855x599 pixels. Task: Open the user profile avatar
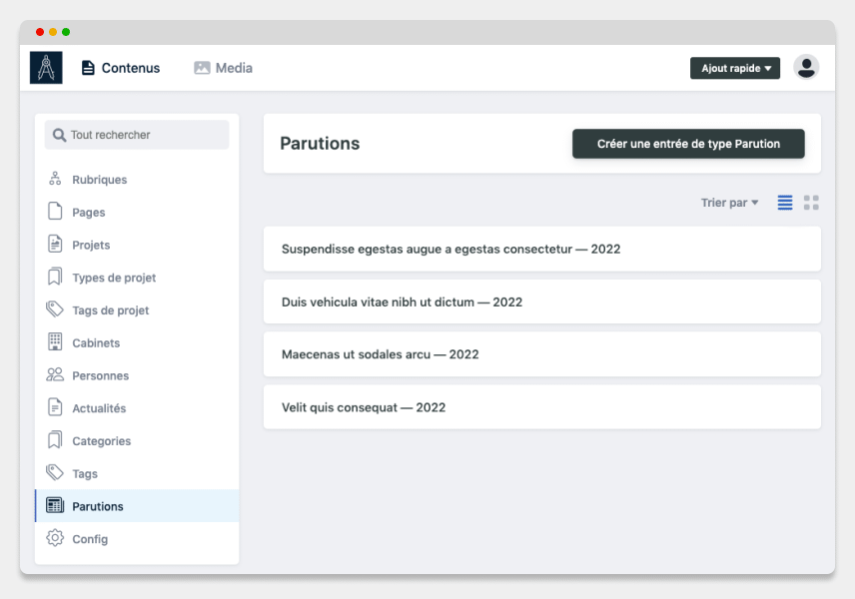coord(806,68)
